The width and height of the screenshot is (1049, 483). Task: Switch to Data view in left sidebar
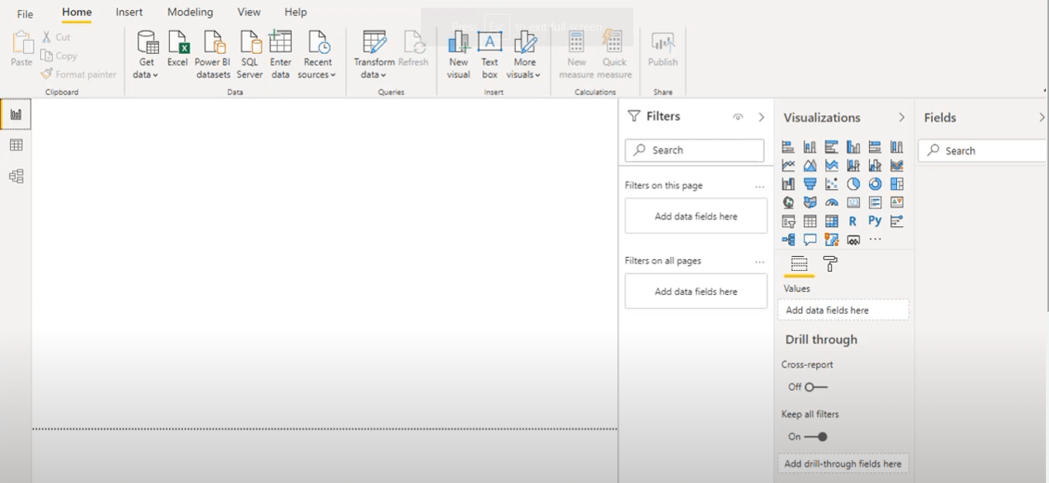pos(15,145)
